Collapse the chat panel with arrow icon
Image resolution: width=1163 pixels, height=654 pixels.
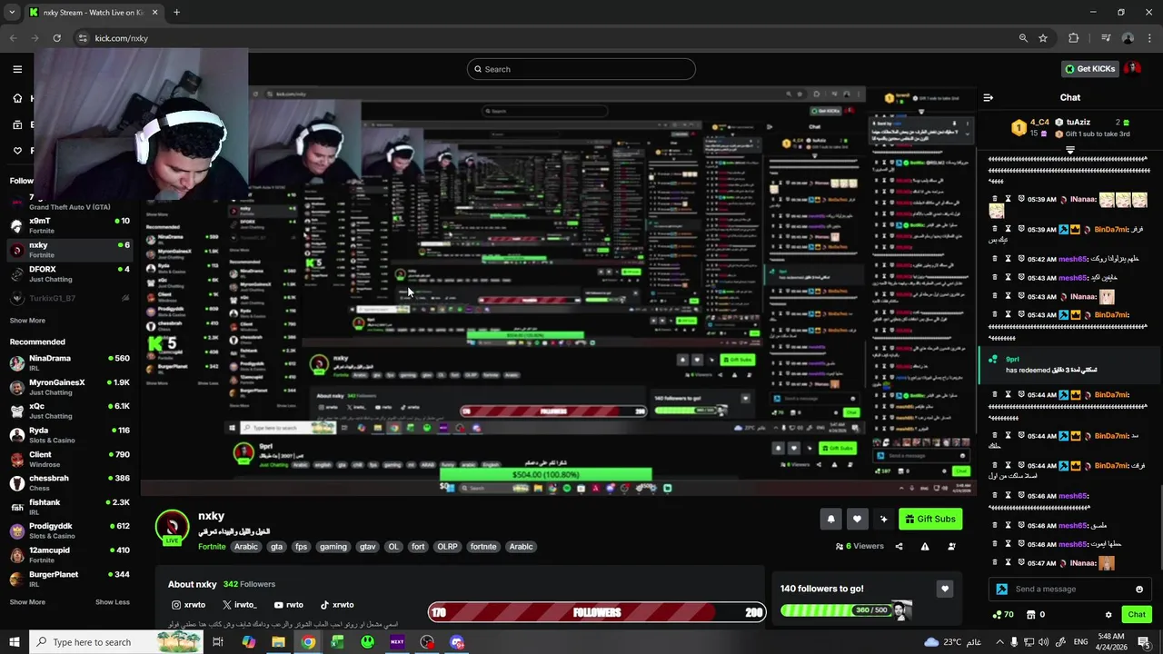click(x=989, y=97)
